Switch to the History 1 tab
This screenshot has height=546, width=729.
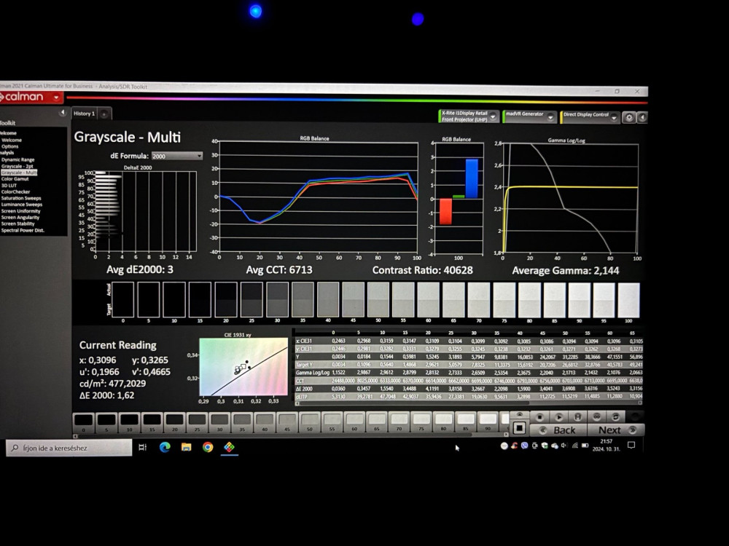[84, 114]
